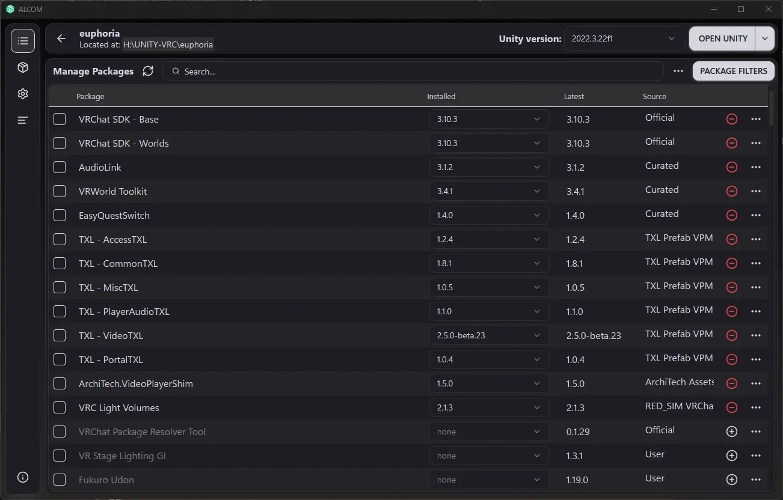Click the PACKAGE FILTERS button
The width and height of the screenshot is (783, 500).
pos(733,71)
